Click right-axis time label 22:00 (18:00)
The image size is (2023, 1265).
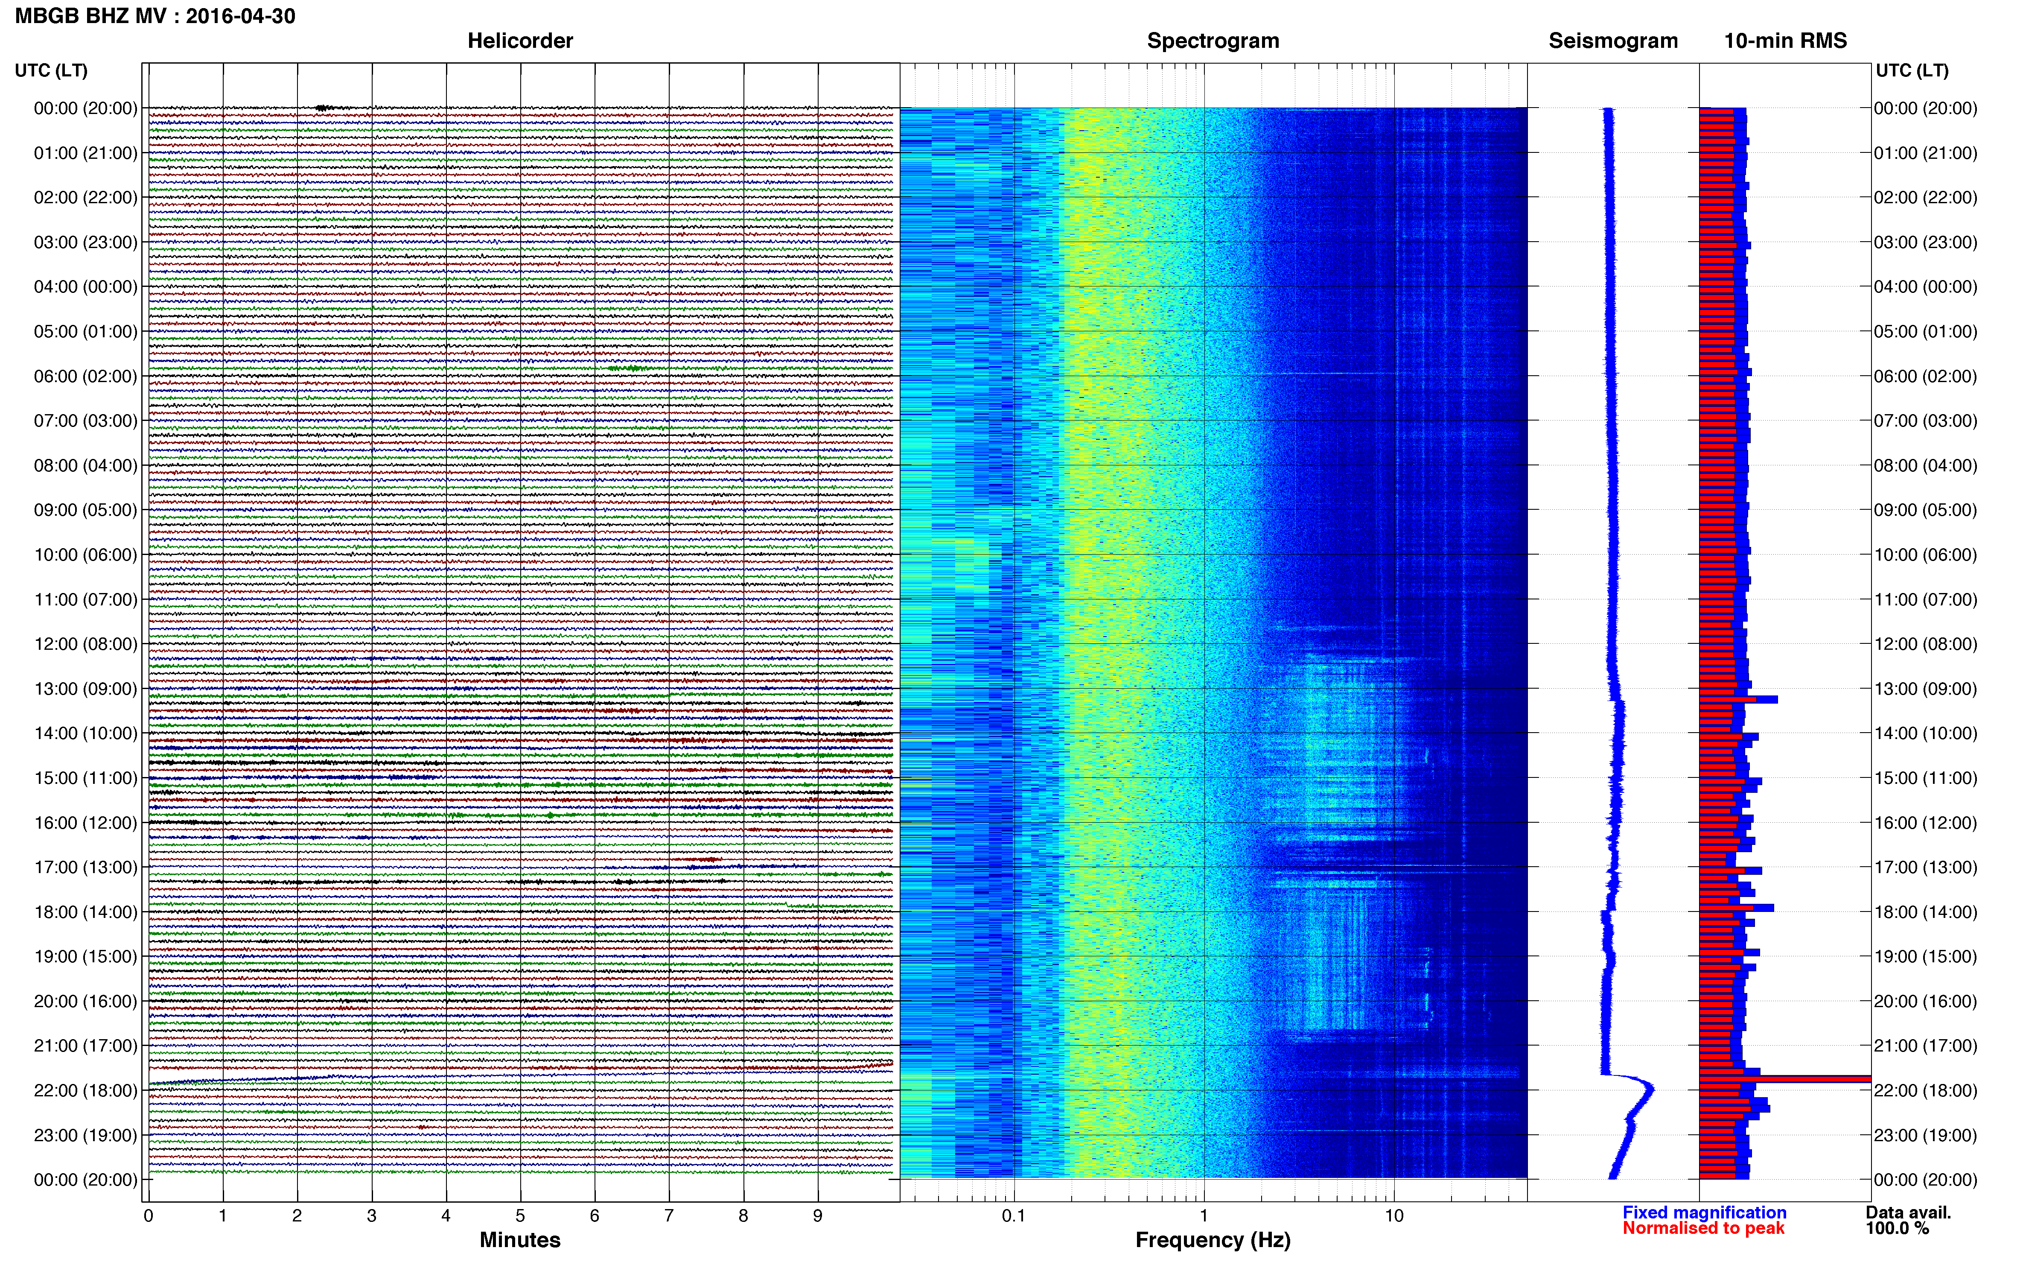pos(1925,1090)
